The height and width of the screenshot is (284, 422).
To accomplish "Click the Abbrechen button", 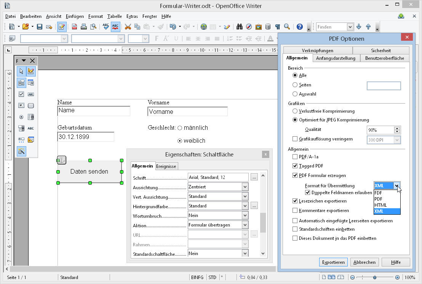I will (364, 262).
